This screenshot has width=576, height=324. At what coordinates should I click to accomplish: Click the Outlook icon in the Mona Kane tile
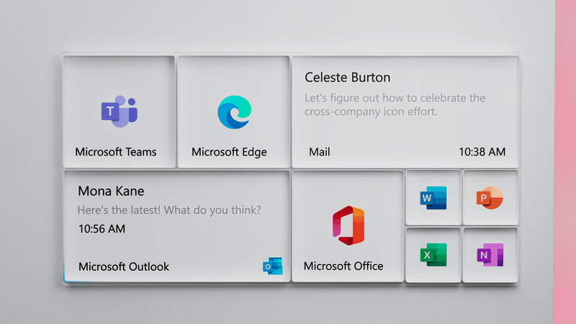coord(273,266)
